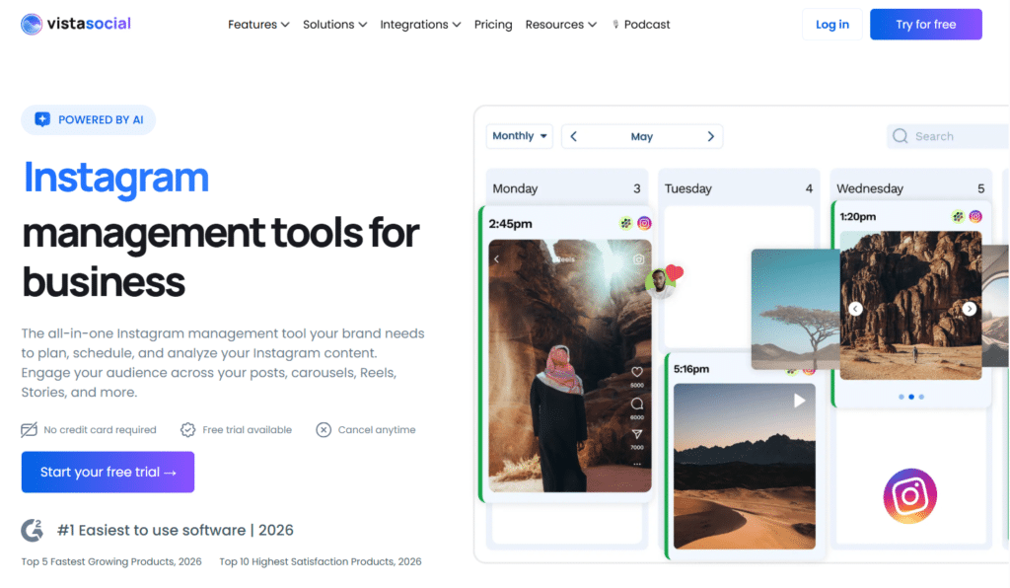Click next arrow on carousel image
Image resolution: width=1010 pixels, height=588 pixels.
pos(970,309)
